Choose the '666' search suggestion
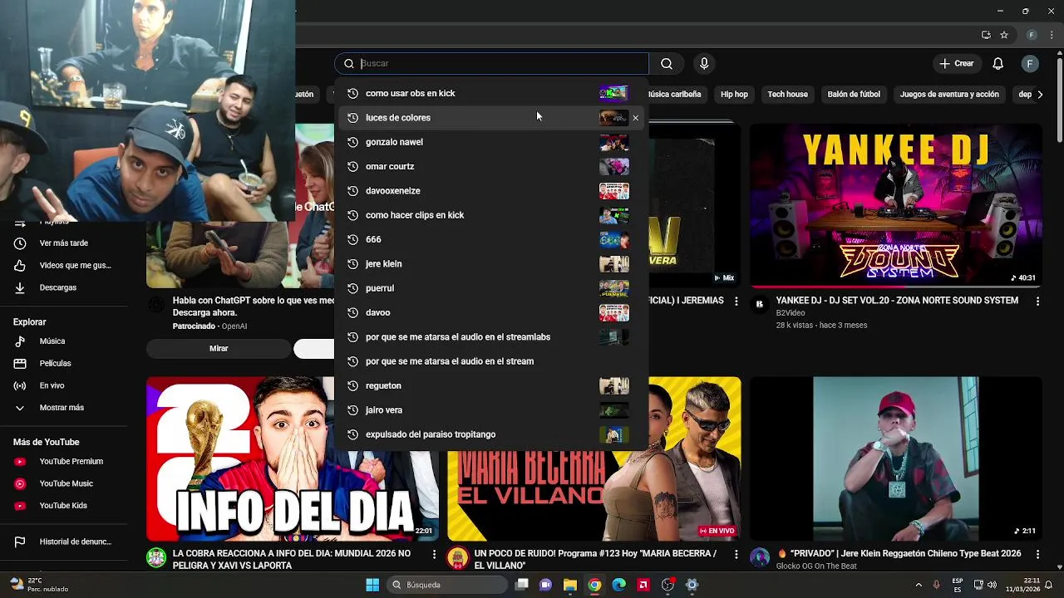1064x598 pixels. (x=491, y=239)
